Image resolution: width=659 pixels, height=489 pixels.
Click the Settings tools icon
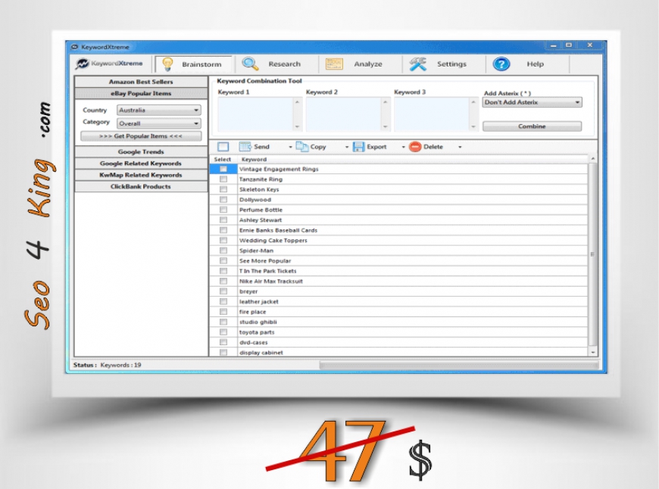tap(418, 64)
